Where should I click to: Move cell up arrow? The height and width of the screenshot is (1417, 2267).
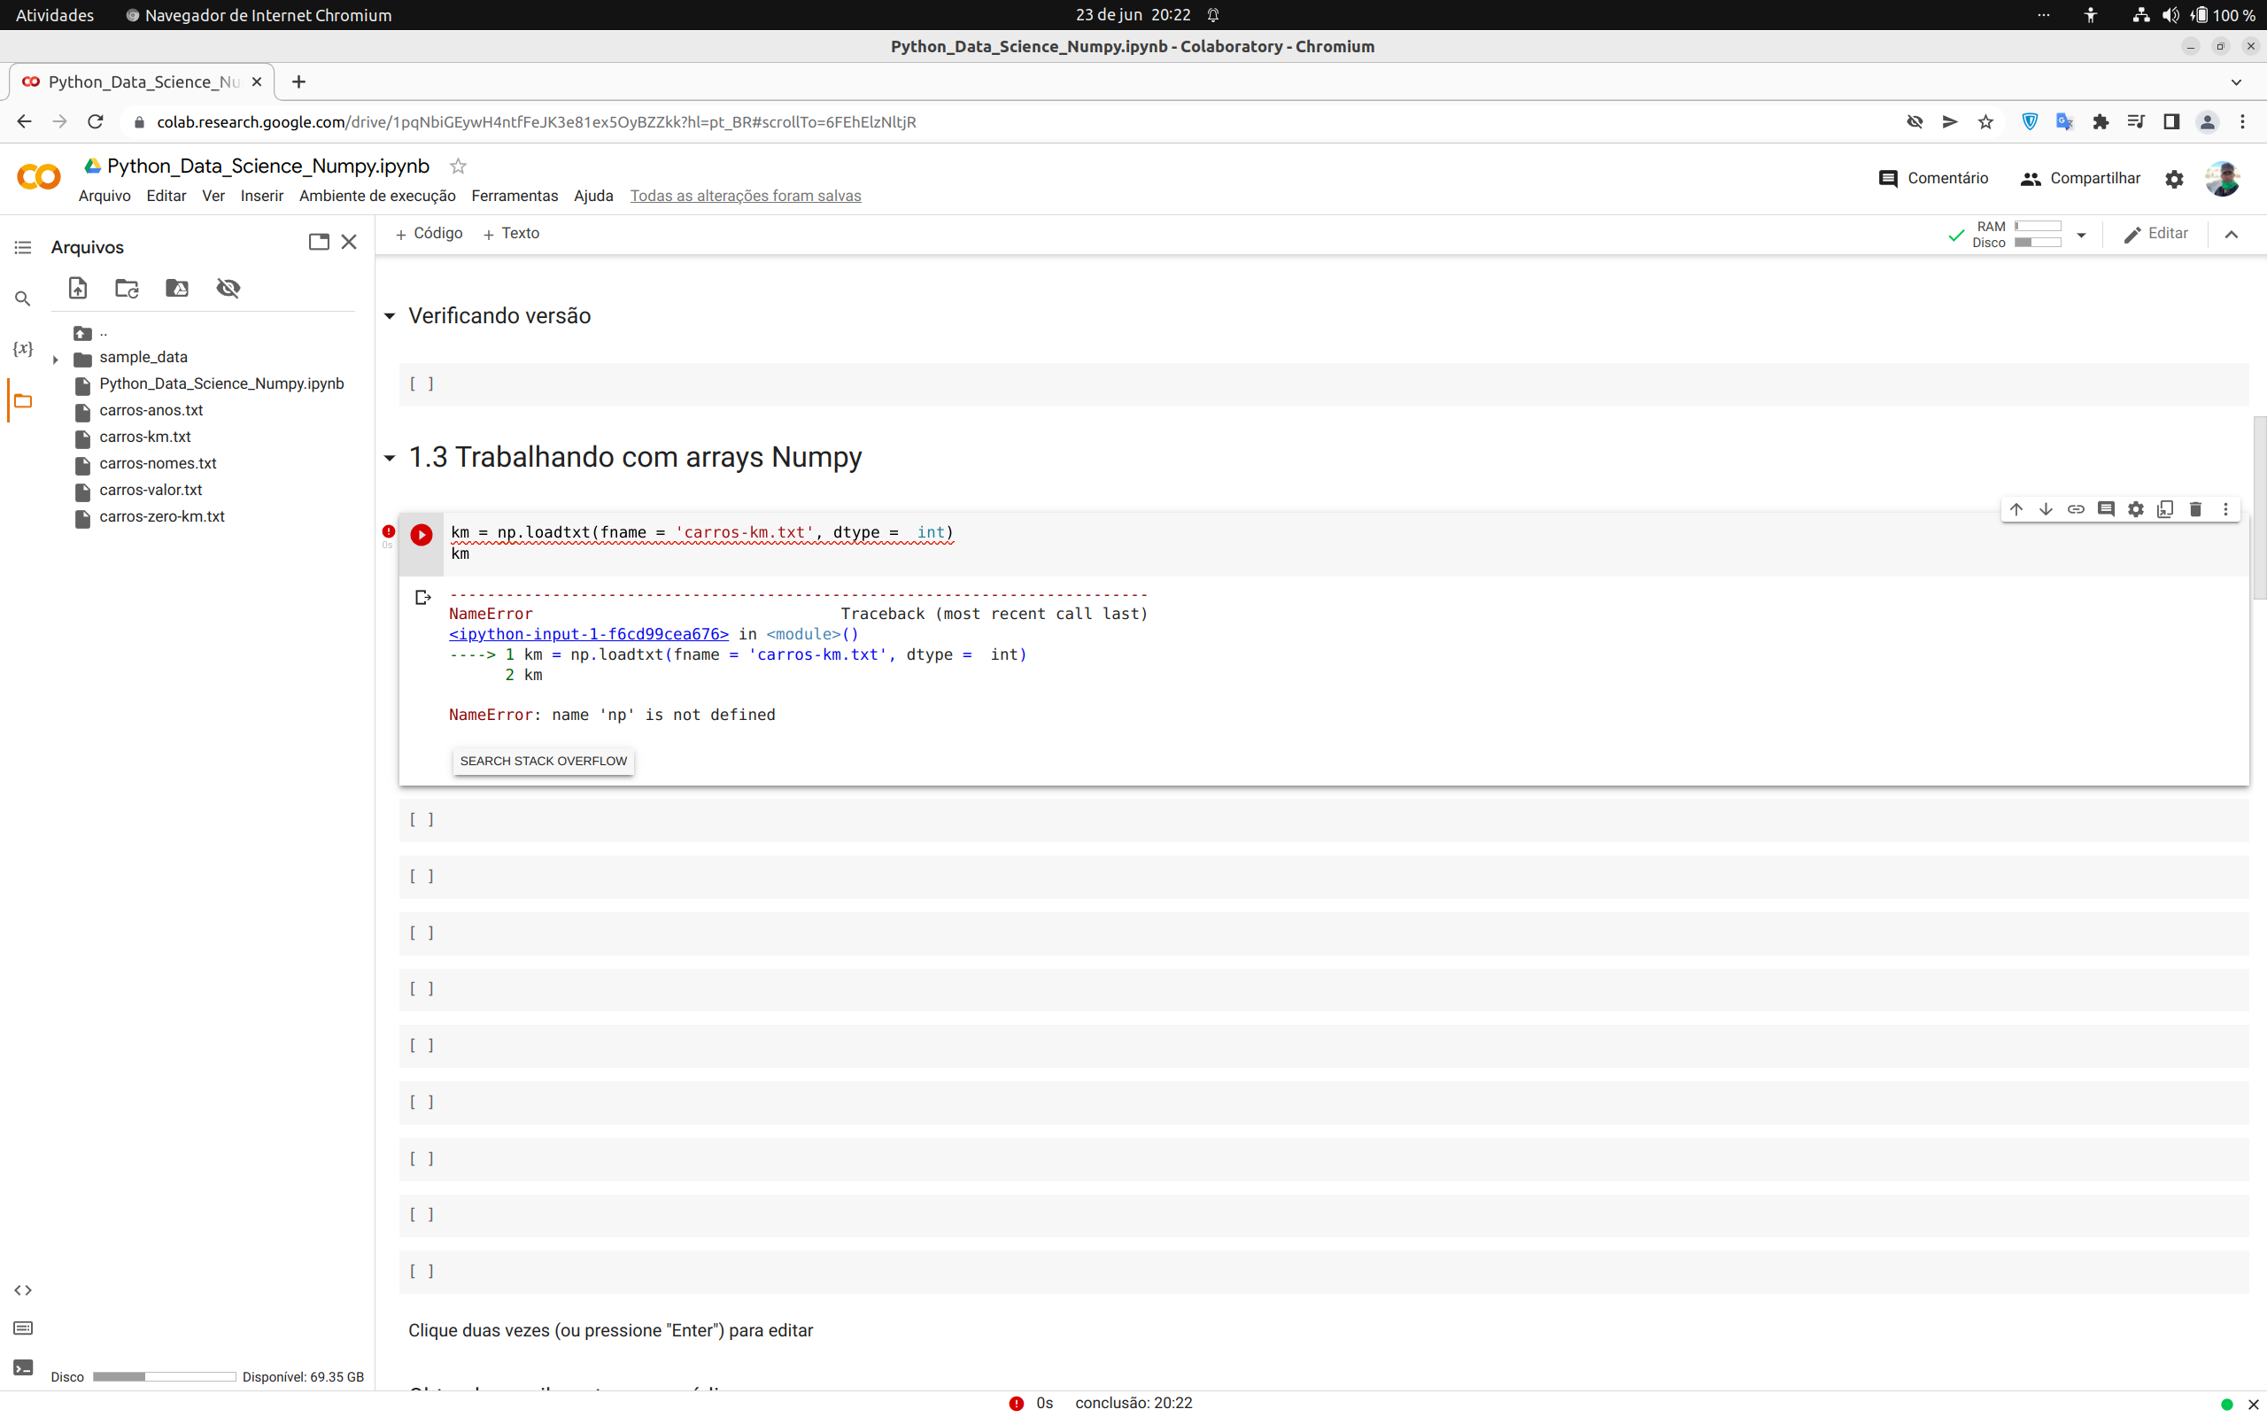pos(2016,509)
